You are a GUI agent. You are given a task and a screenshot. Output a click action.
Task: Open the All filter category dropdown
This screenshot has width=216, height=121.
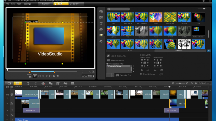[118, 9]
